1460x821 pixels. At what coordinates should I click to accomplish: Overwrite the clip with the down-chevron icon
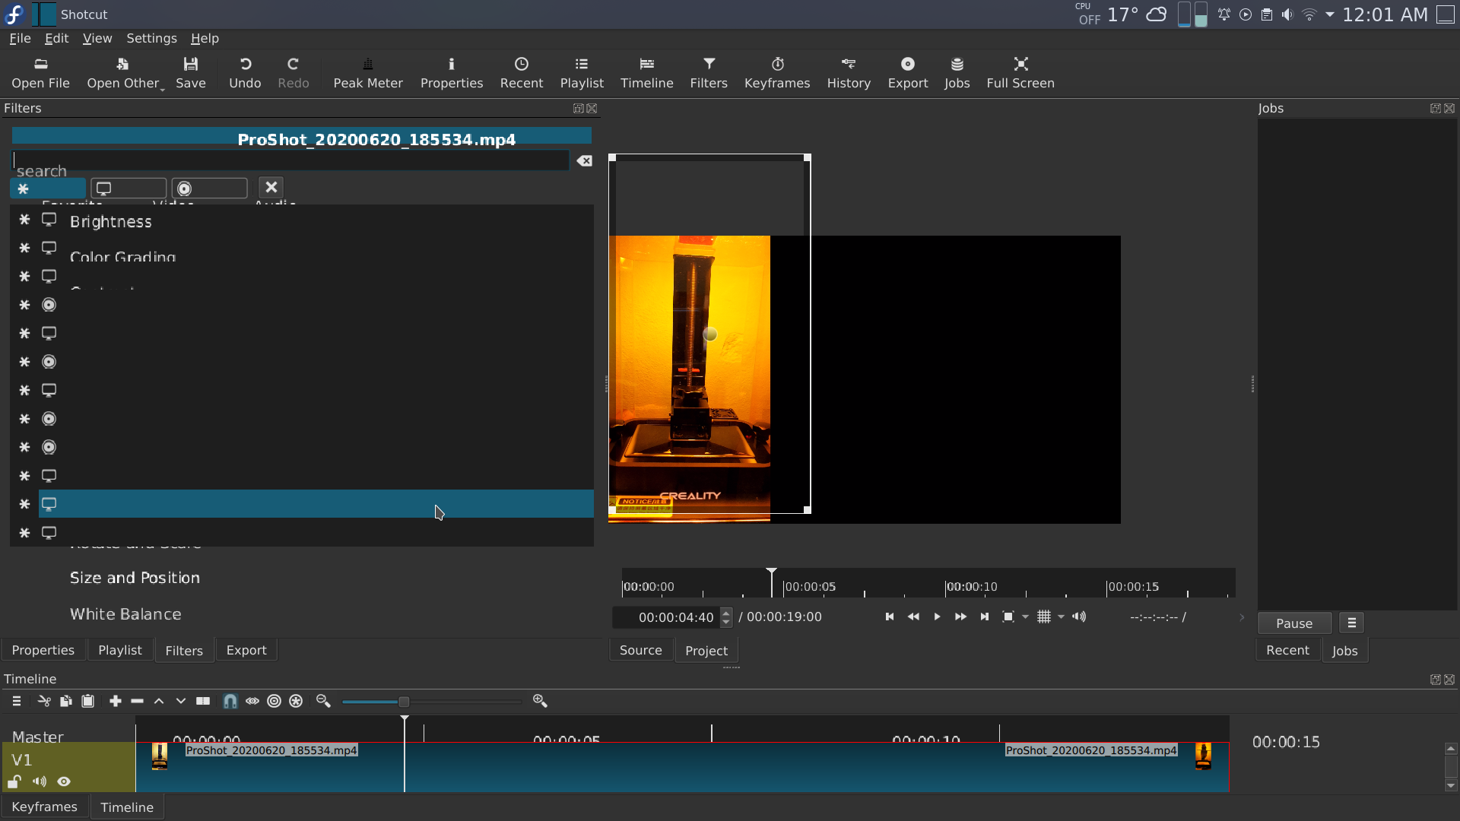(181, 701)
